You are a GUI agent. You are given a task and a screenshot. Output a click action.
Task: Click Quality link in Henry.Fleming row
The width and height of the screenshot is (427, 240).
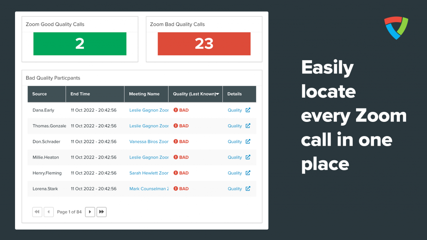point(235,173)
